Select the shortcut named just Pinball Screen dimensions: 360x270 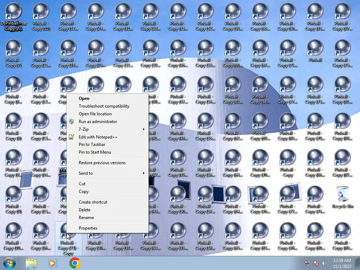click(x=315, y=51)
